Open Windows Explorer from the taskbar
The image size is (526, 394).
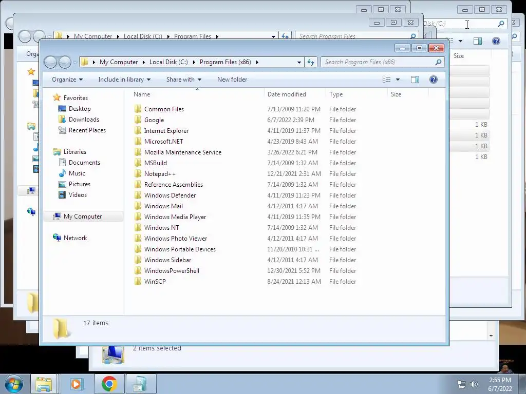click(x=44, y=384)
